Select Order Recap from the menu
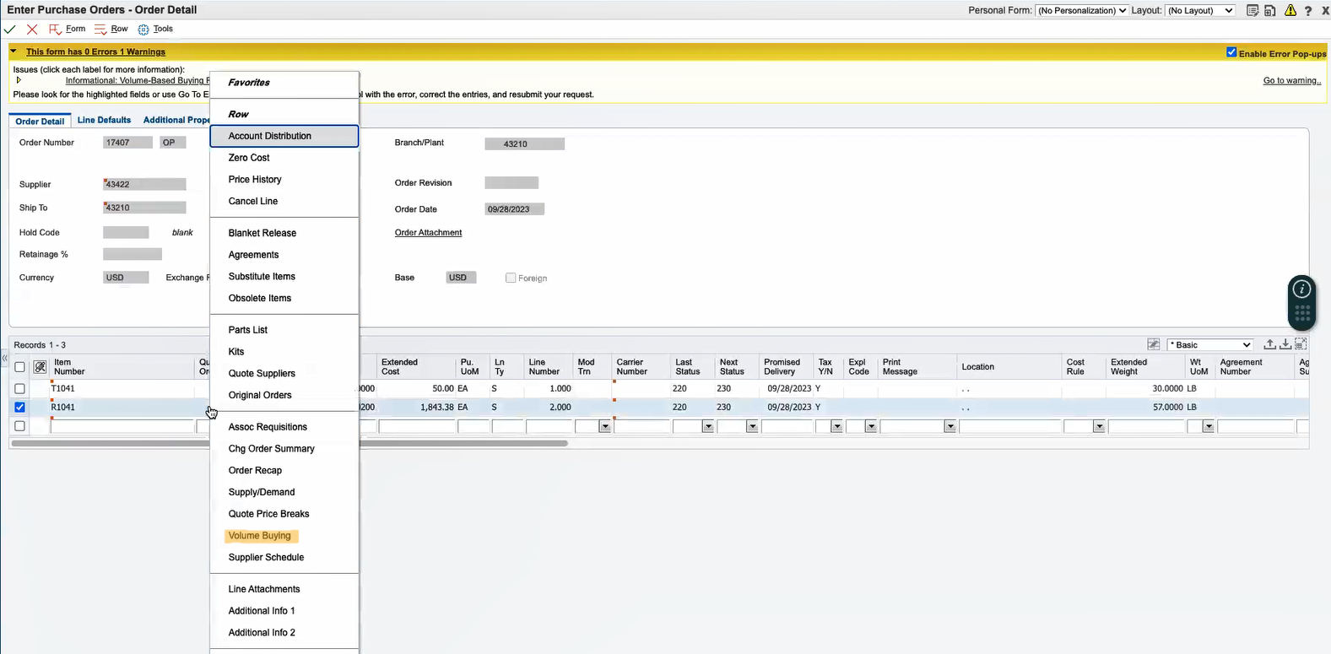Screen dimensions: 1331x654 [284, 471]
